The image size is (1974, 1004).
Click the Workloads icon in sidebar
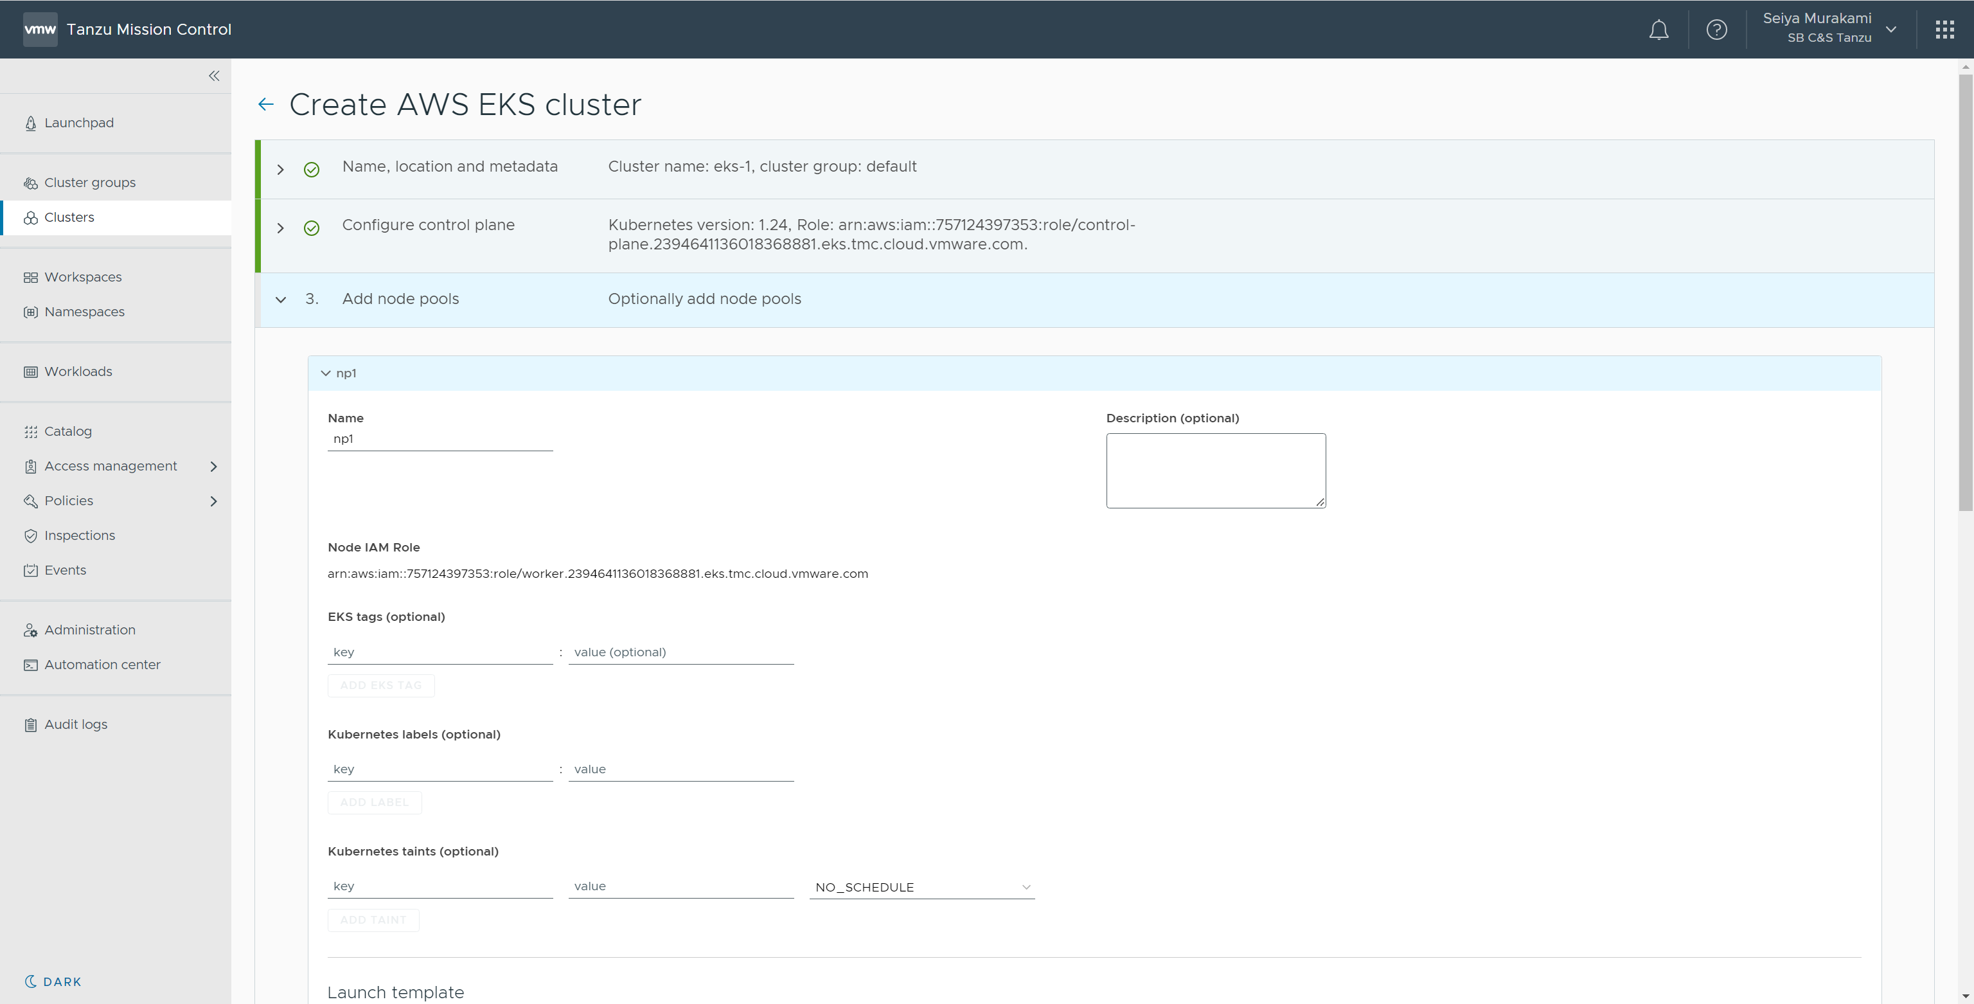coord(31,372)
